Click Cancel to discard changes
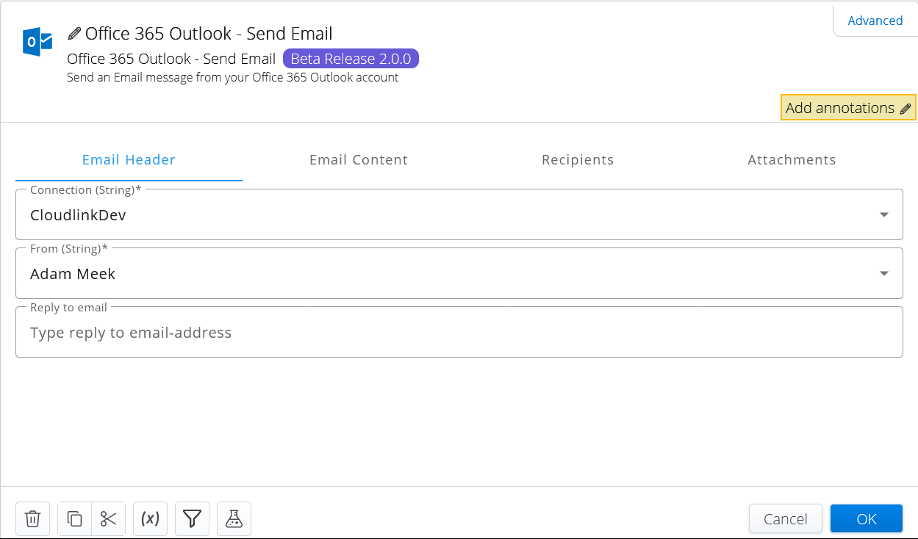The width and height of the screenshot is (918, 539). point(785,518)
